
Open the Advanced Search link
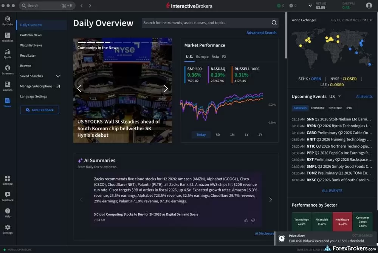point(261,33)
